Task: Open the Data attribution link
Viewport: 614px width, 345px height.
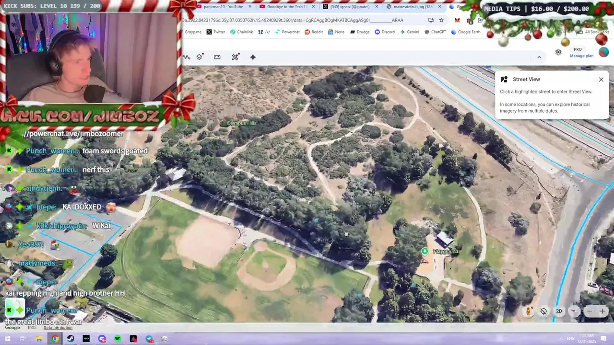Action: (58, 328)
